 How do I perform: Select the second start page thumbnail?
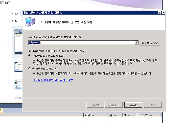18,67
